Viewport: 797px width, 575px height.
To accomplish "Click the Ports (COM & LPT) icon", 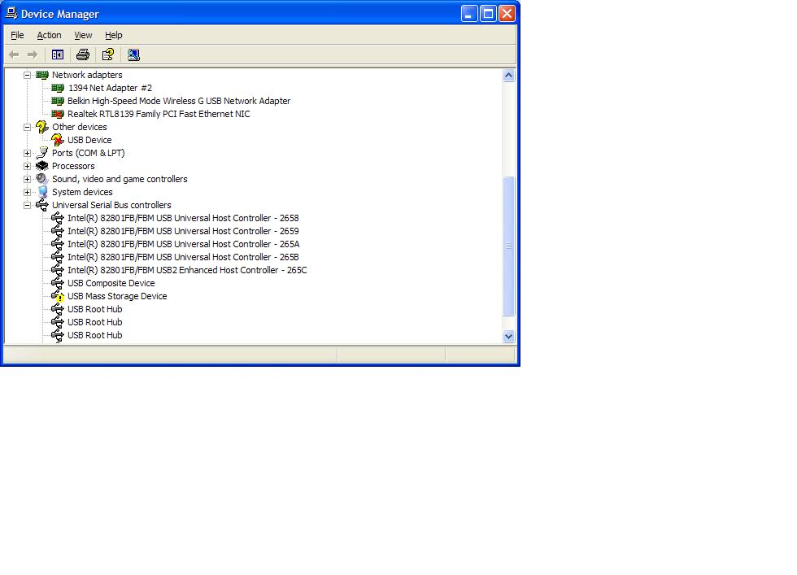I will coord(42,153).
